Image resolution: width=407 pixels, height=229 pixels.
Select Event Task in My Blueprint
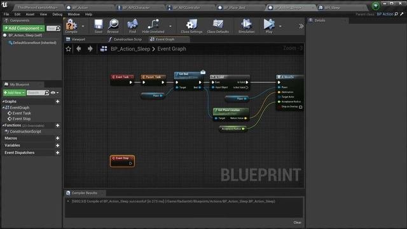click(x=22, y=113)
